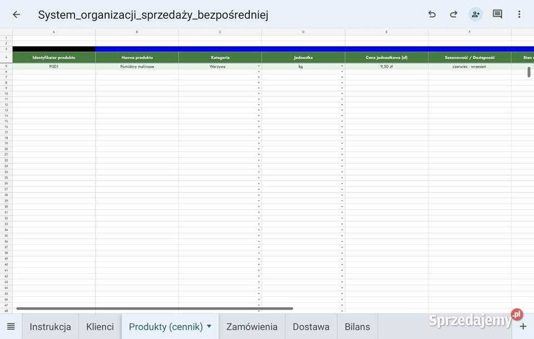The image size is (534, 339).
Task: Open the Jednostka dropdown in row 20
Action: click(342, 149)
